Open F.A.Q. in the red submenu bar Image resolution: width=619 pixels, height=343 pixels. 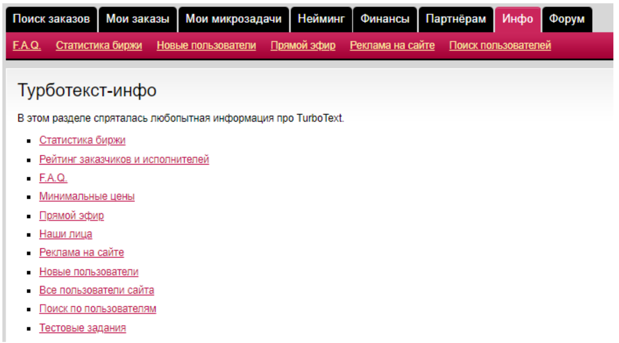(27, 46)
